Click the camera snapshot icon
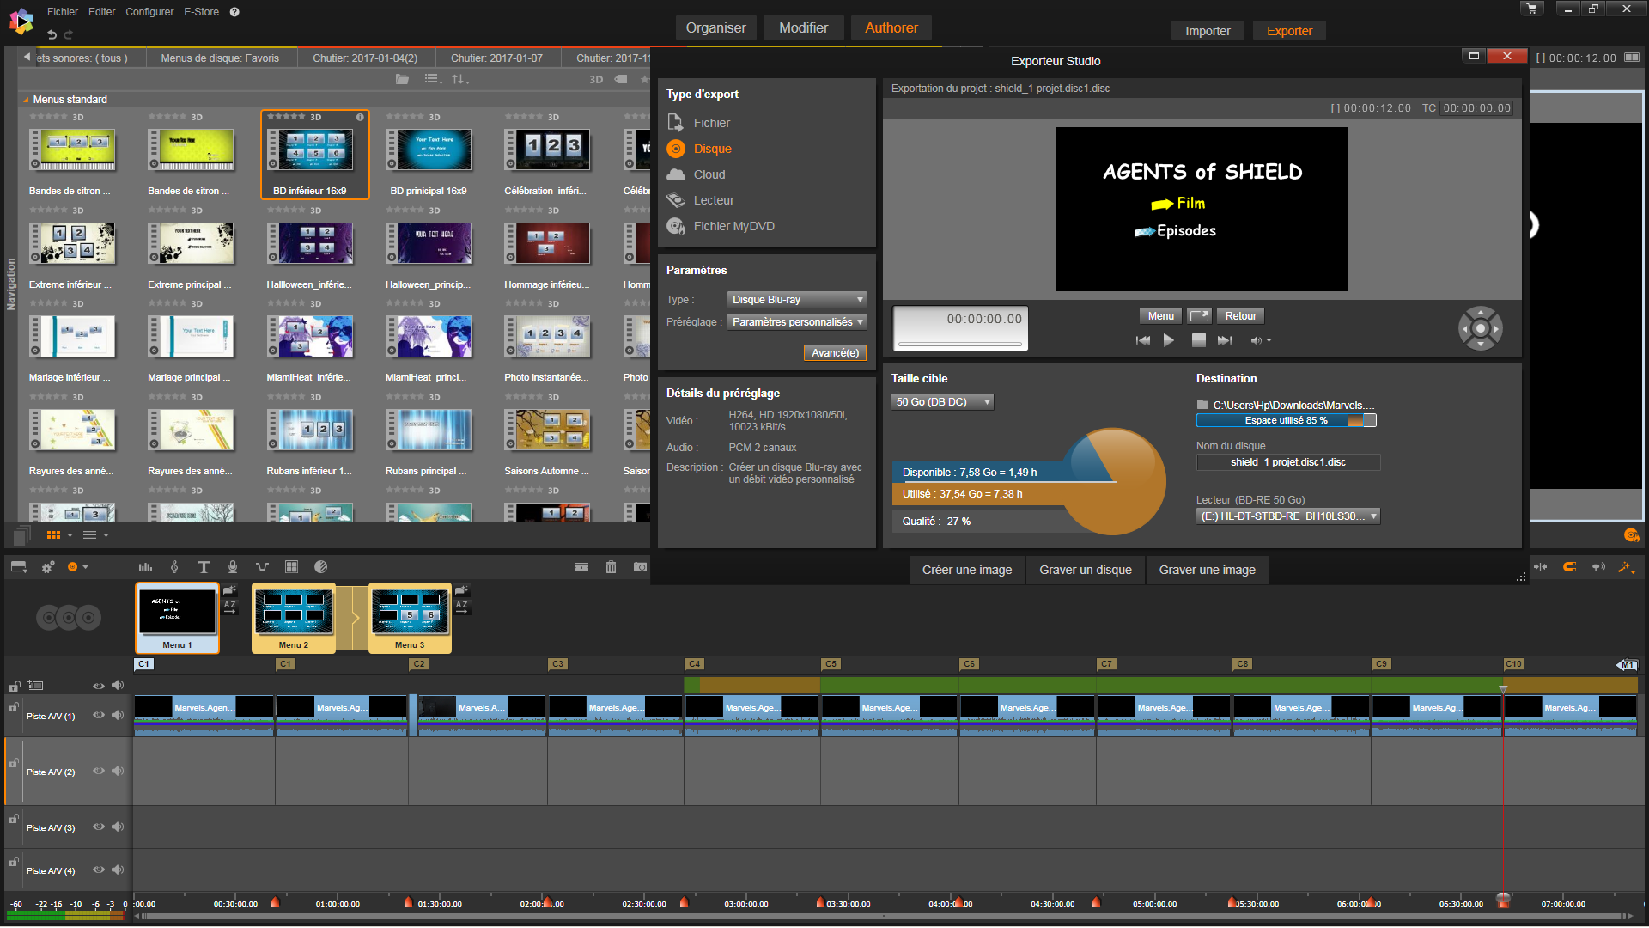 tap(640, 567)
